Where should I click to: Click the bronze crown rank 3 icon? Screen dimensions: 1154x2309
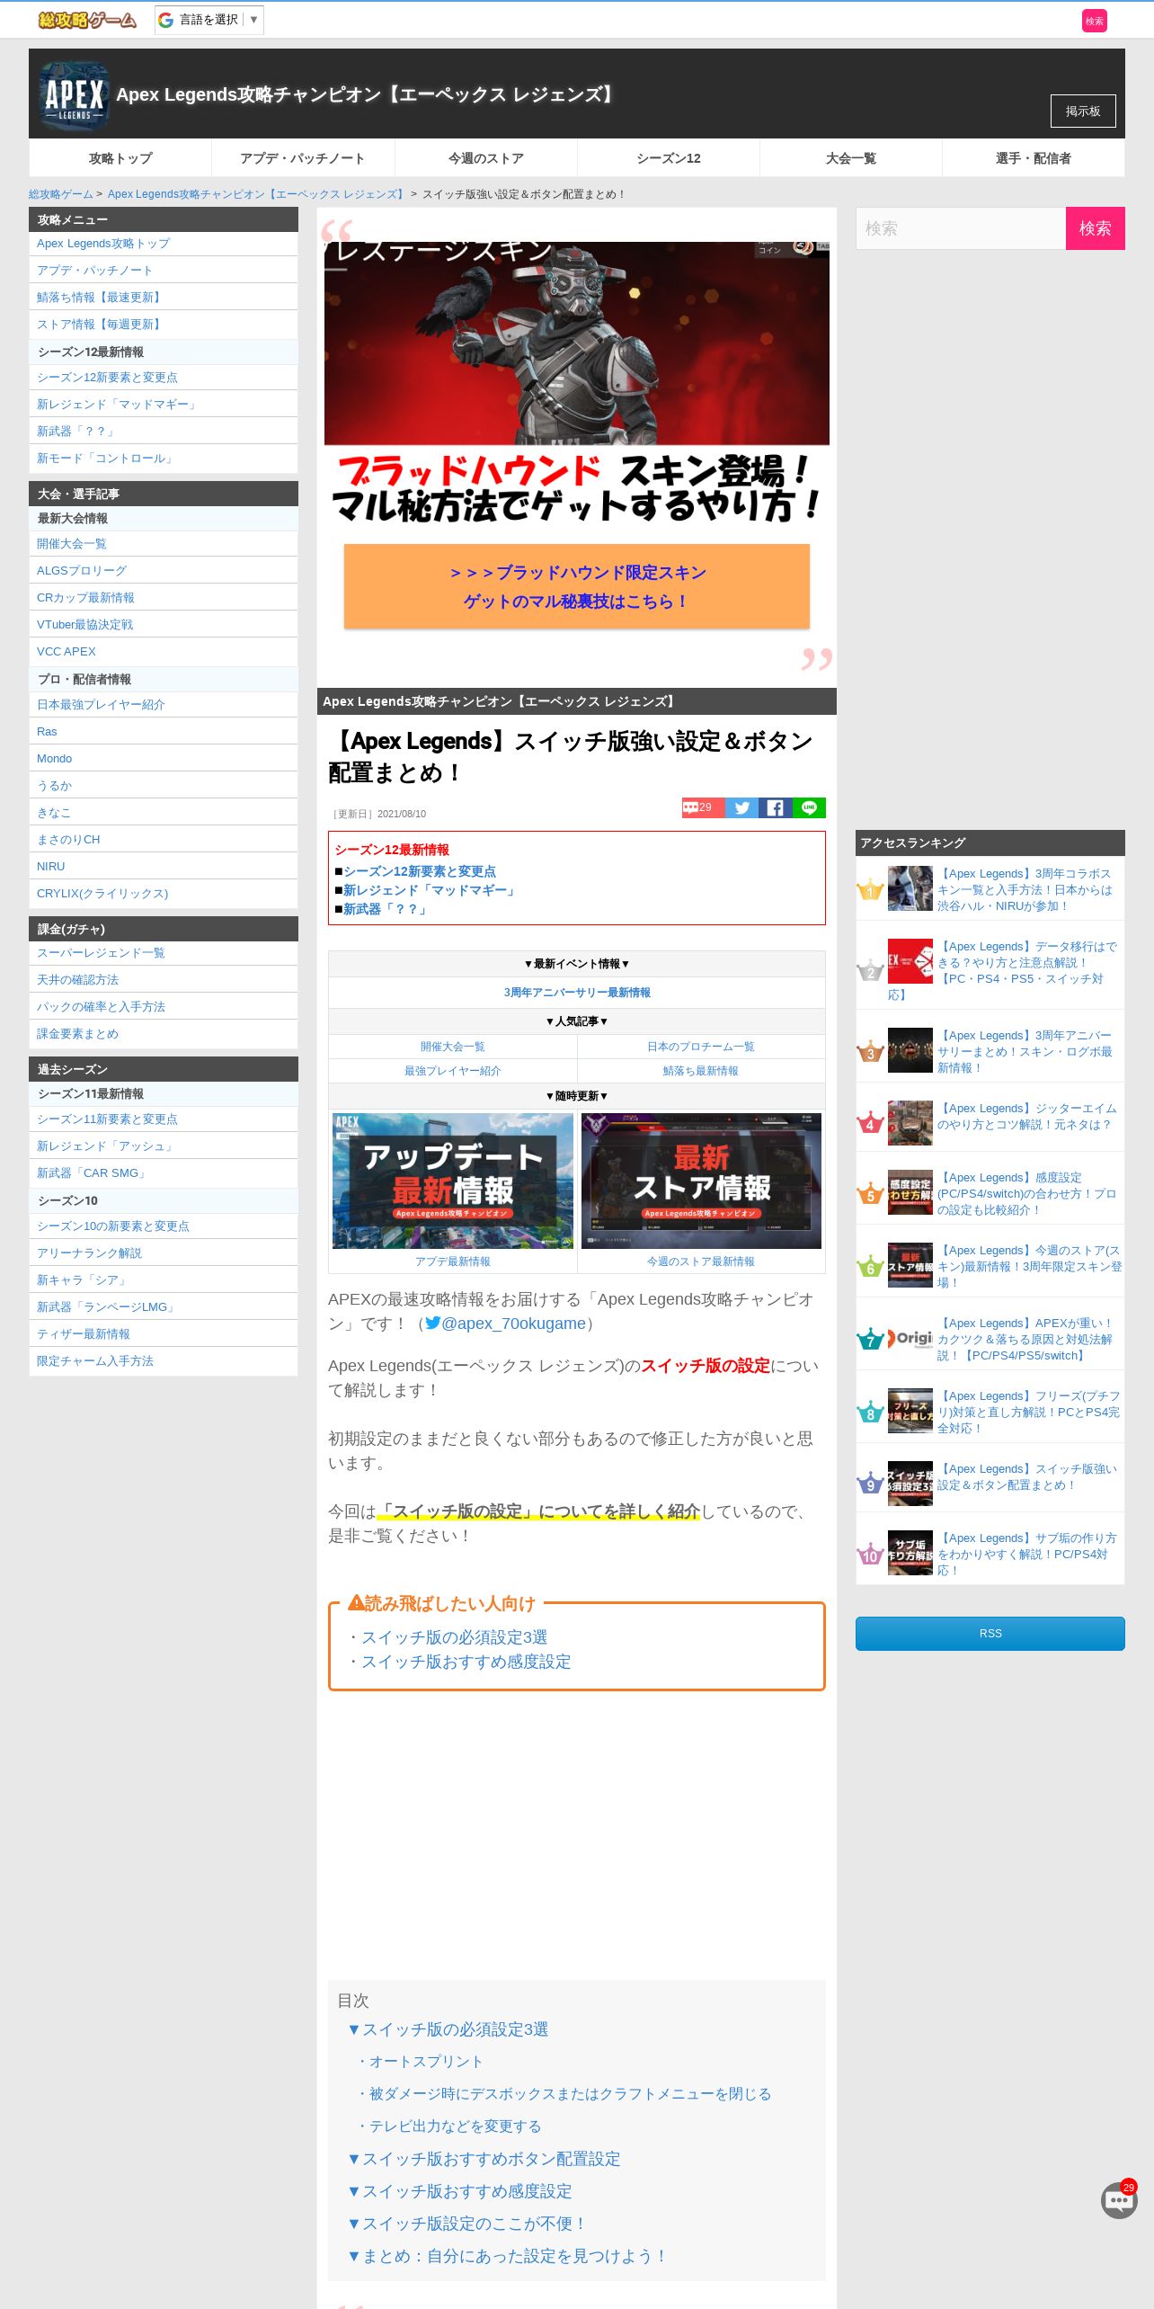pyautogui.click(x=870, y=1052)
